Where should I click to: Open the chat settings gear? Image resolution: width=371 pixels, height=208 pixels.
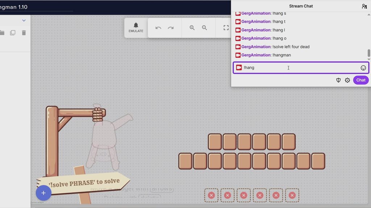347,80
